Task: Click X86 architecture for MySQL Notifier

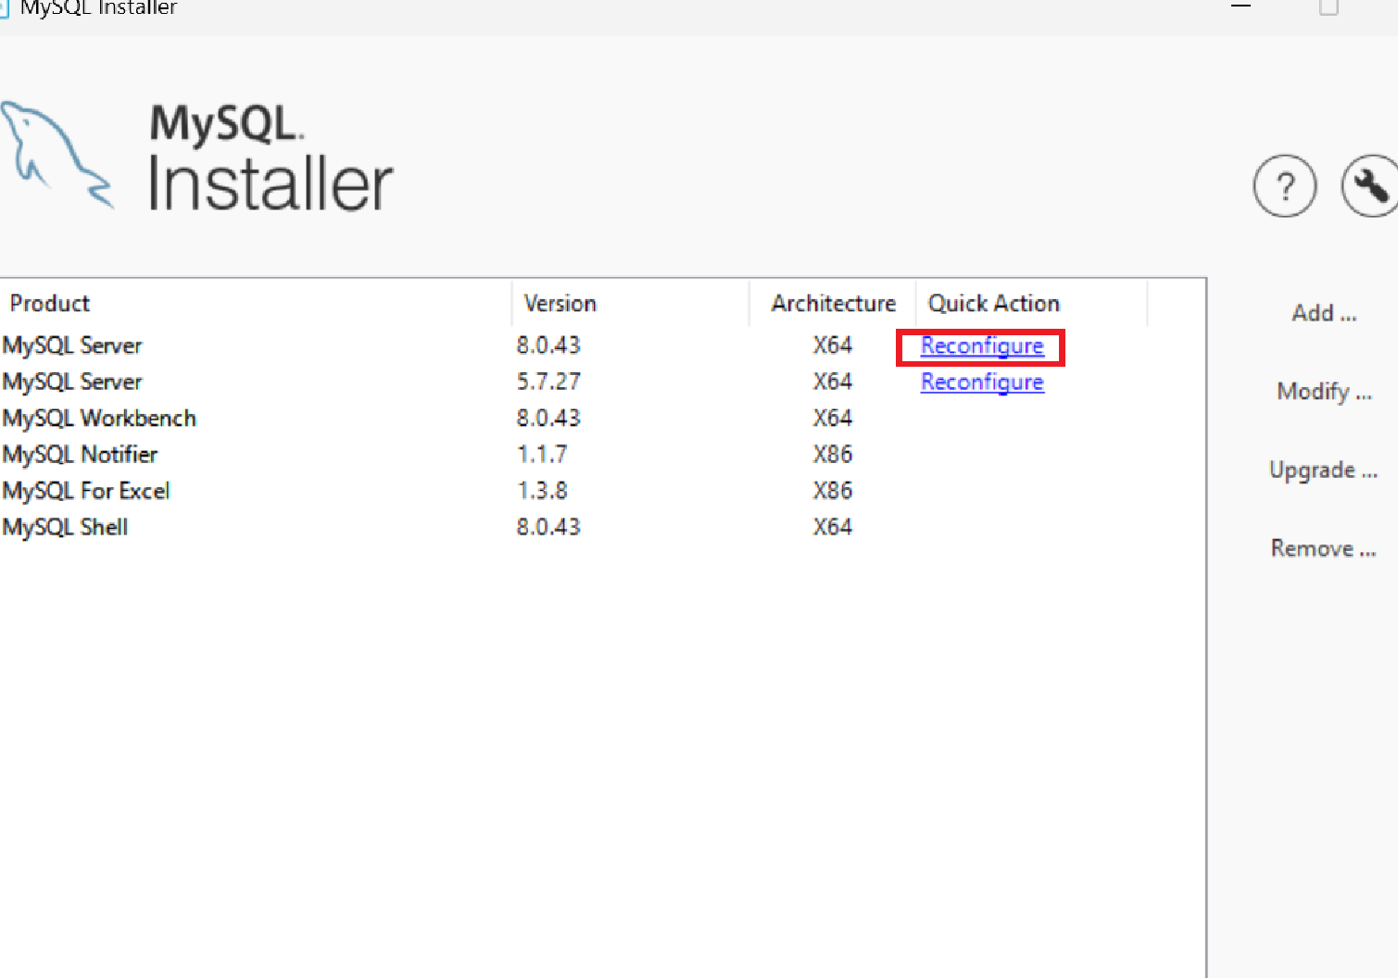Action: point(833,454)
